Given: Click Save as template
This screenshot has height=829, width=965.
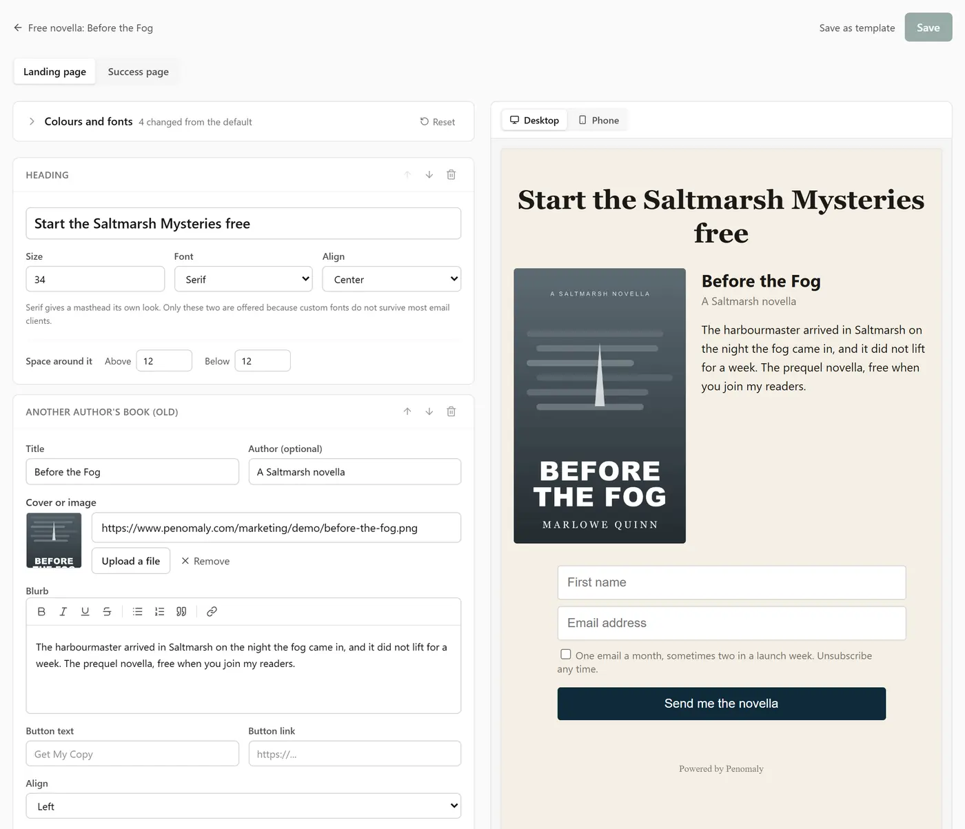Looking at the screenshot, I should tap(857, 28).
